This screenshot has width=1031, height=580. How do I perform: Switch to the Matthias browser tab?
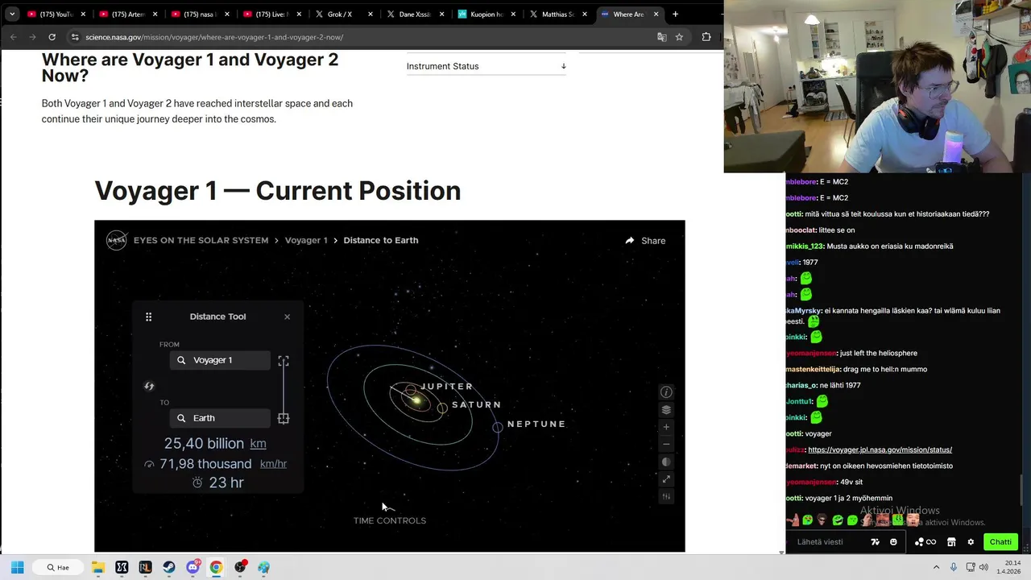click(x=557, y=14)
